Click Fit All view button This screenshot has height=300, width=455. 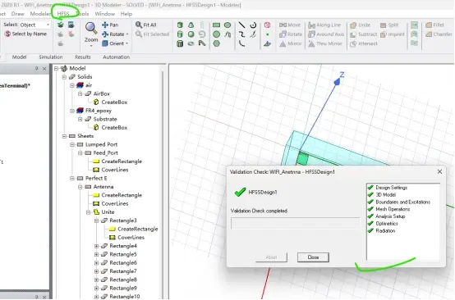tap(146, 25)
